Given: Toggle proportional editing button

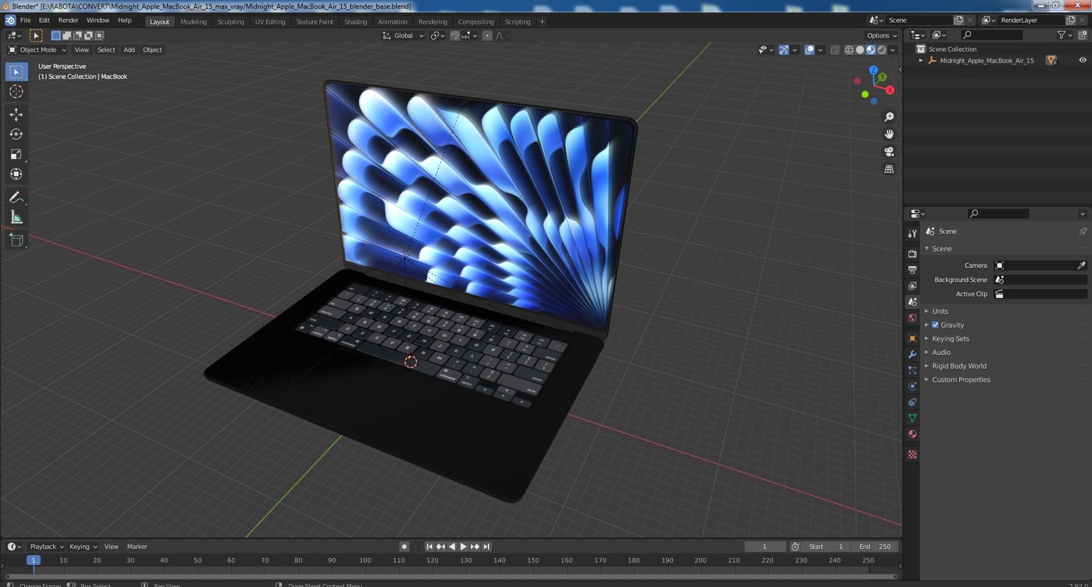Looking at the screenshot, I should tap(487, 35).
